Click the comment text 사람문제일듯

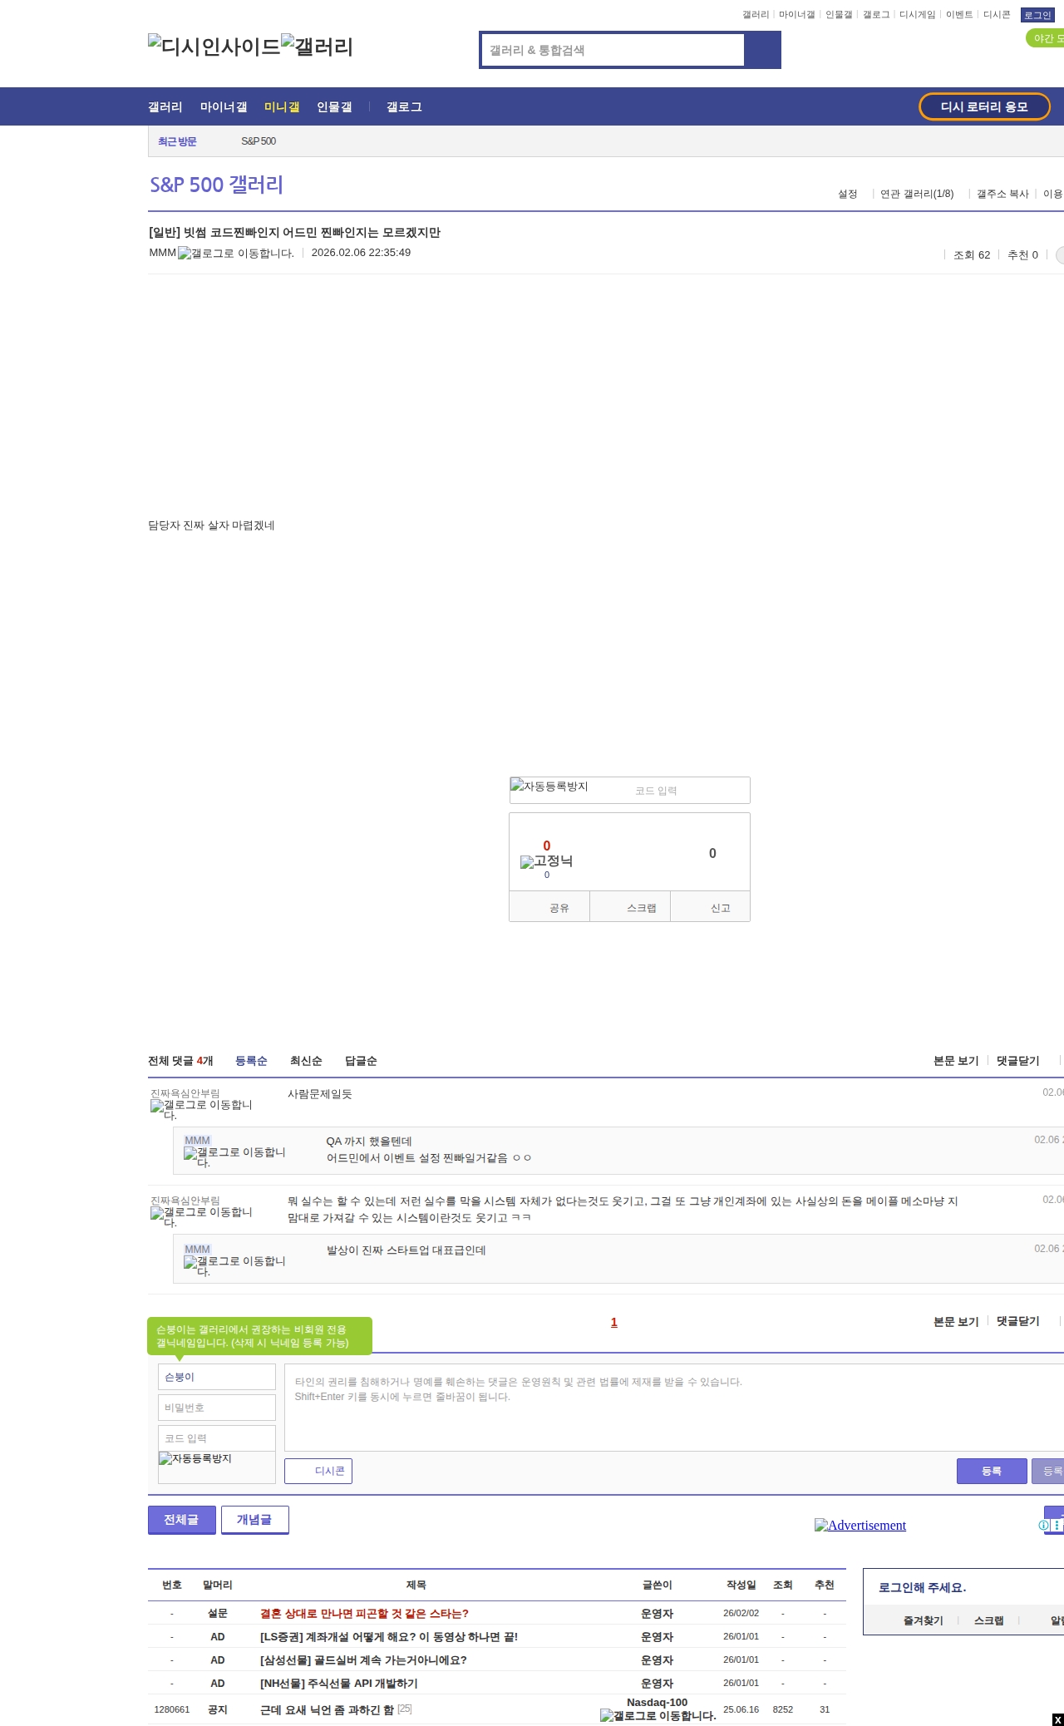tap(320, 1094)
